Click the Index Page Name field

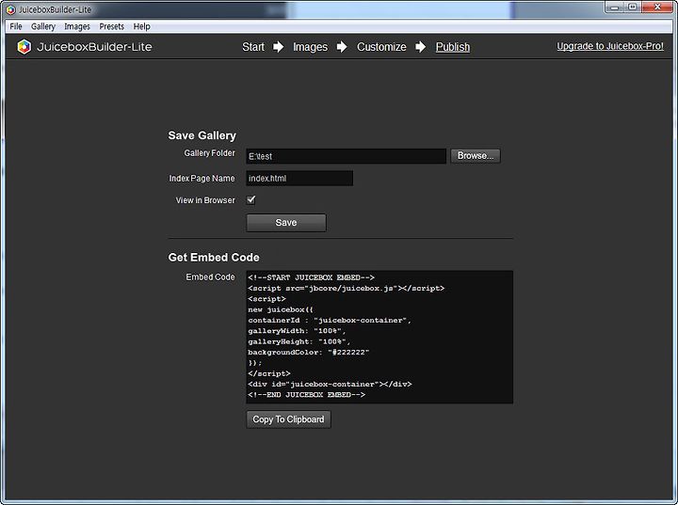coord(299,178)
